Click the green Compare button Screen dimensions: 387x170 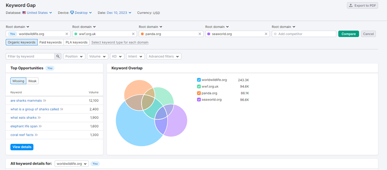pyautogui.click(x=348, y=34)
